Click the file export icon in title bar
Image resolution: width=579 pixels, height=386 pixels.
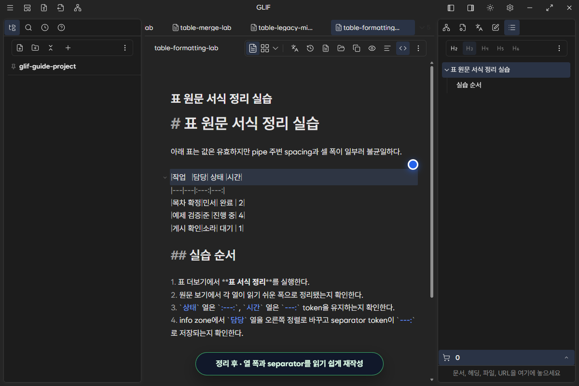coord(44,8)
